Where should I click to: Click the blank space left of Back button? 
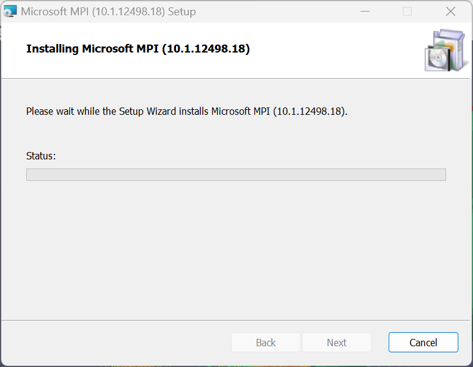click(116, 343)
